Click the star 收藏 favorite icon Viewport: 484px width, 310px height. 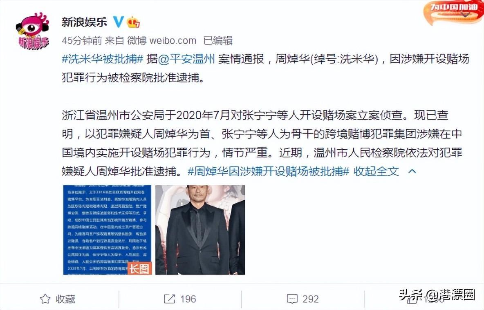click(x=45, y=299)
